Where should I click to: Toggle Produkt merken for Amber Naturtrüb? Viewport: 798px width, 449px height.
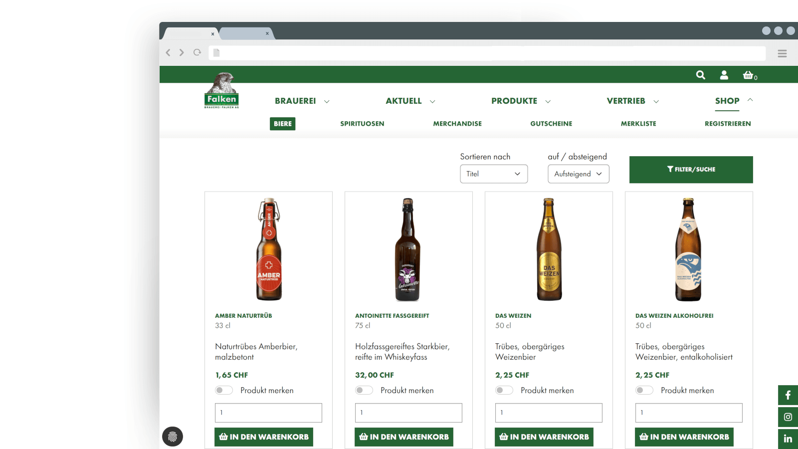(x=224, y=390)
